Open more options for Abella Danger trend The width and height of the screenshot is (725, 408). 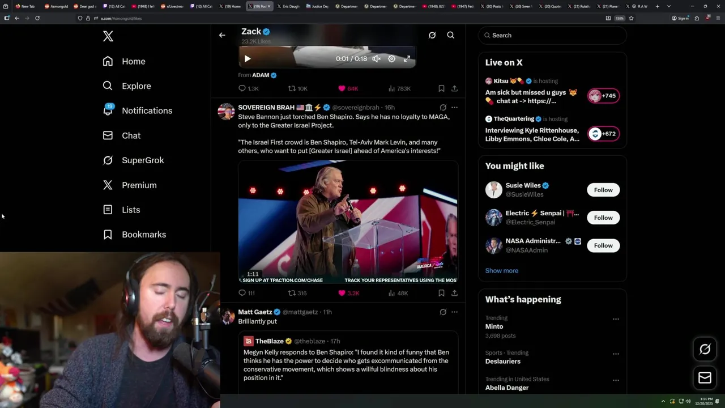pyautogui.click(x=616, y=380)
